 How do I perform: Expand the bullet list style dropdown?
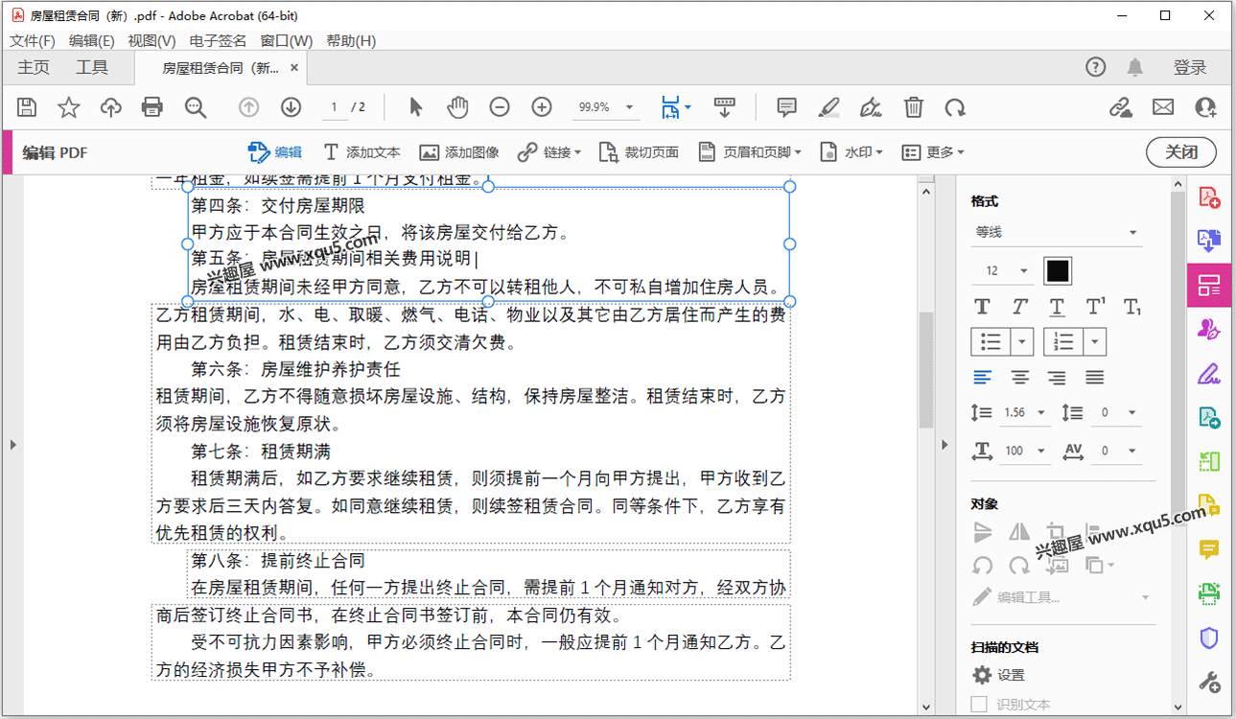[x=1022, y=341]
